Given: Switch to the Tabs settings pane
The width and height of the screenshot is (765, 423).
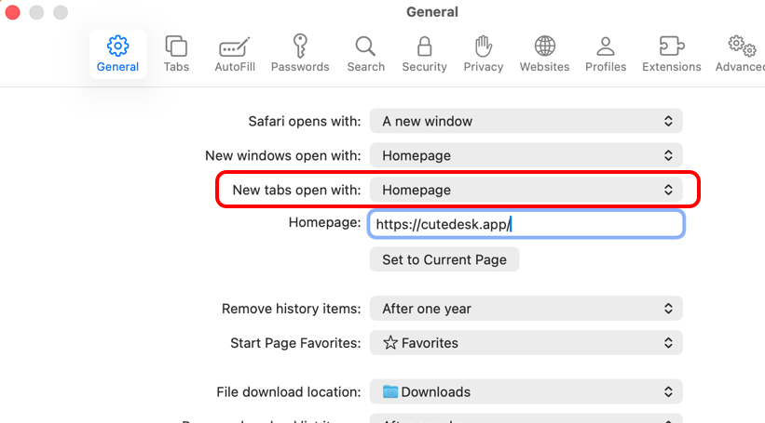Looking at the screenshot, I should coord(176,54).
